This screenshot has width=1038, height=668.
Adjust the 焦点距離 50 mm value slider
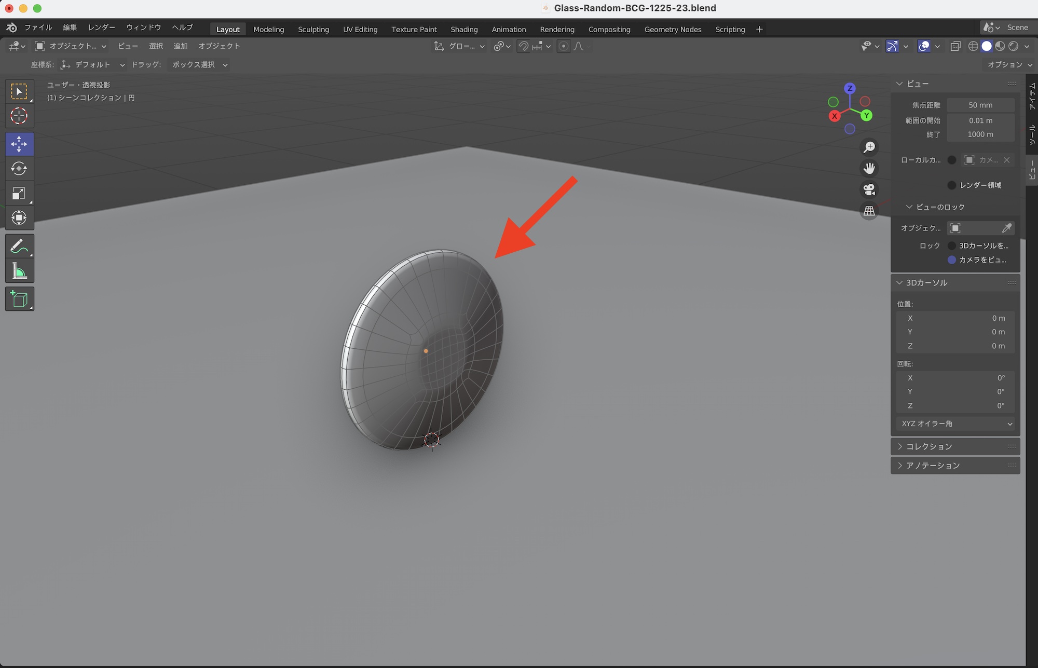(x=980, y=105)
